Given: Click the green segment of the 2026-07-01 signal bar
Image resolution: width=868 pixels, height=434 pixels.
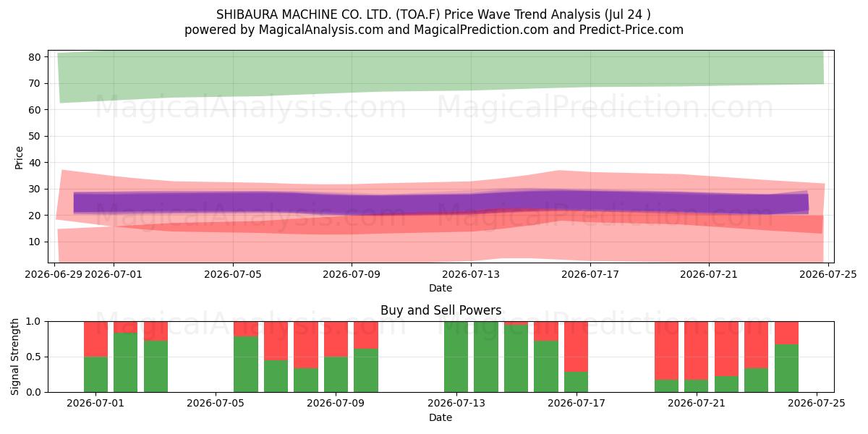Looking at the screenshot, I should pyautogui.click(x=95, y=375).
